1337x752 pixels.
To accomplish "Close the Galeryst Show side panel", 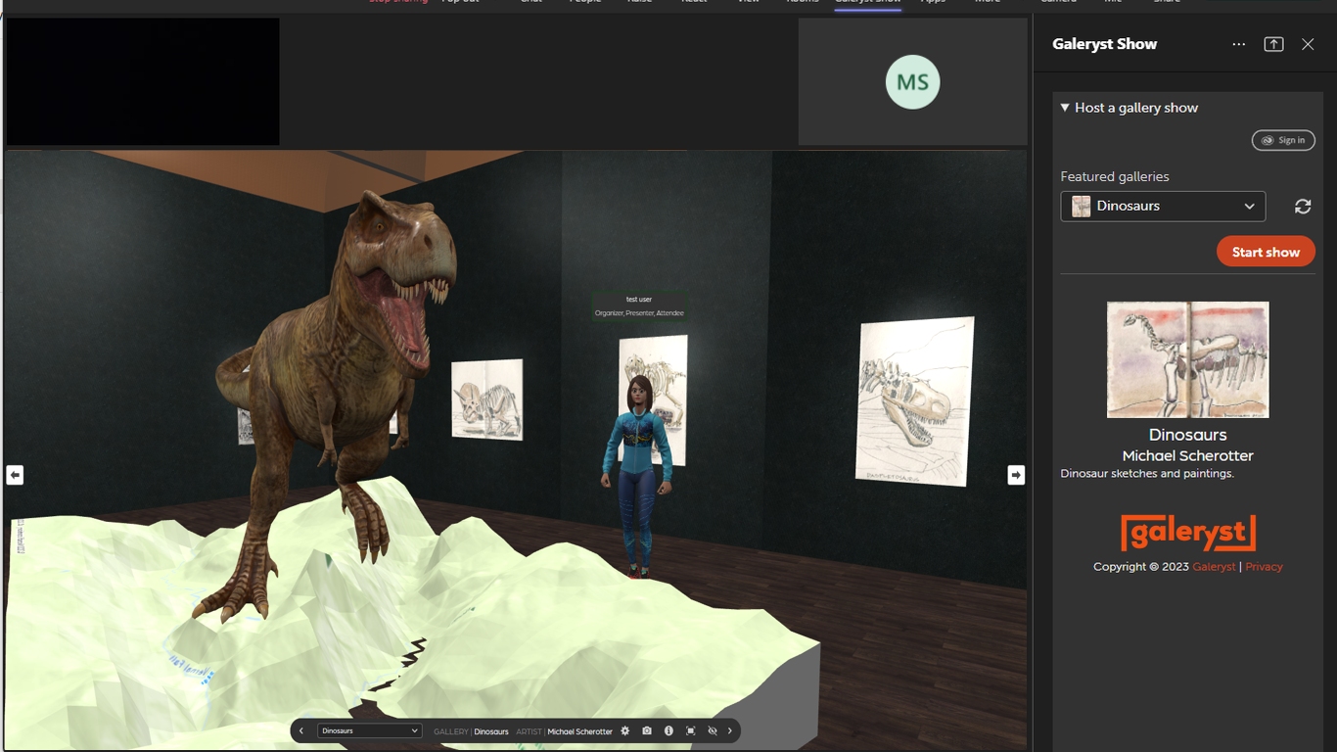I will (1308, 44).
